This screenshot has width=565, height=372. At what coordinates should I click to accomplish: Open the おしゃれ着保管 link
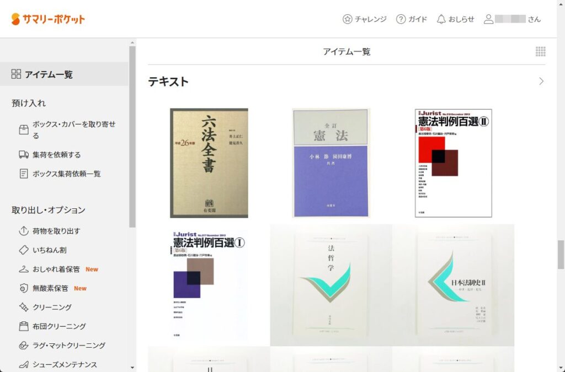point(56,269)
